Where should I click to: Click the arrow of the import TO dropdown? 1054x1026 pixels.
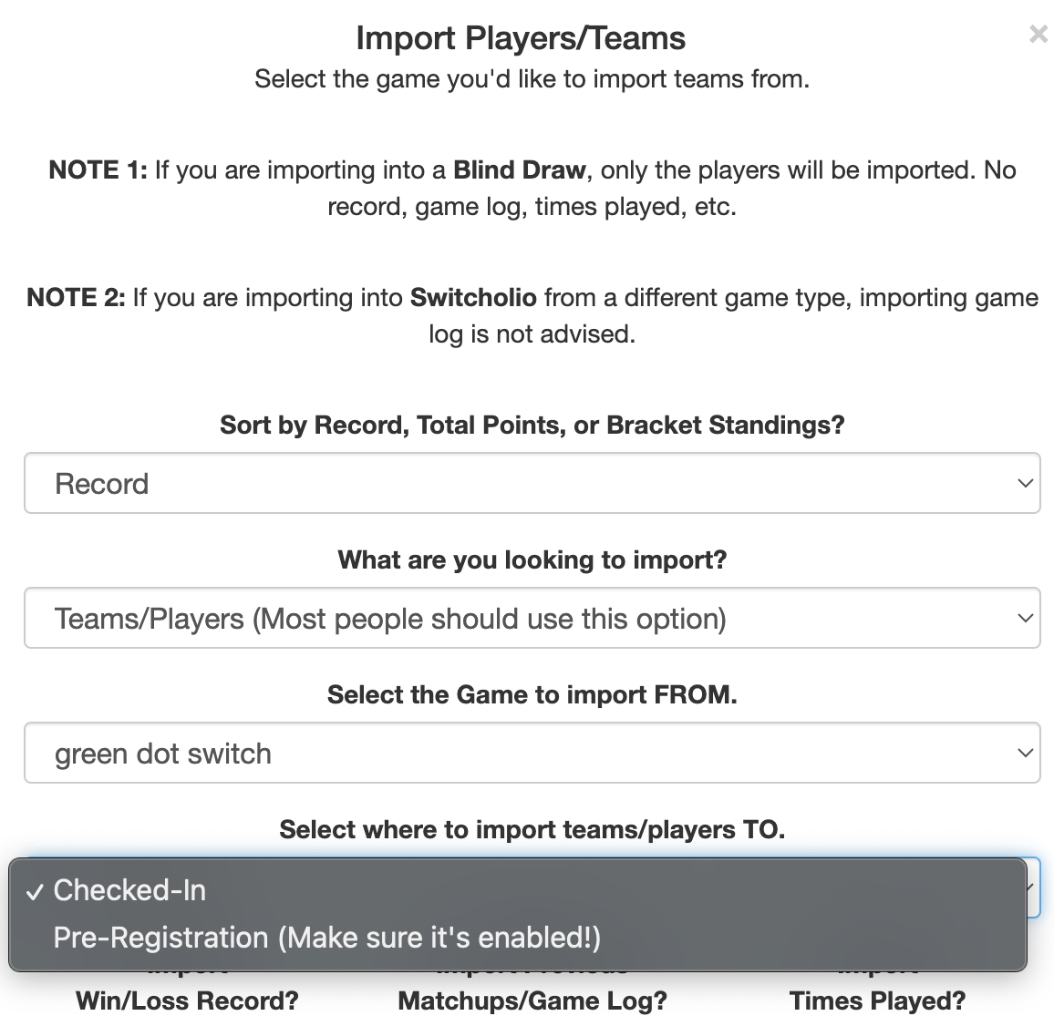pos(1032,887)
